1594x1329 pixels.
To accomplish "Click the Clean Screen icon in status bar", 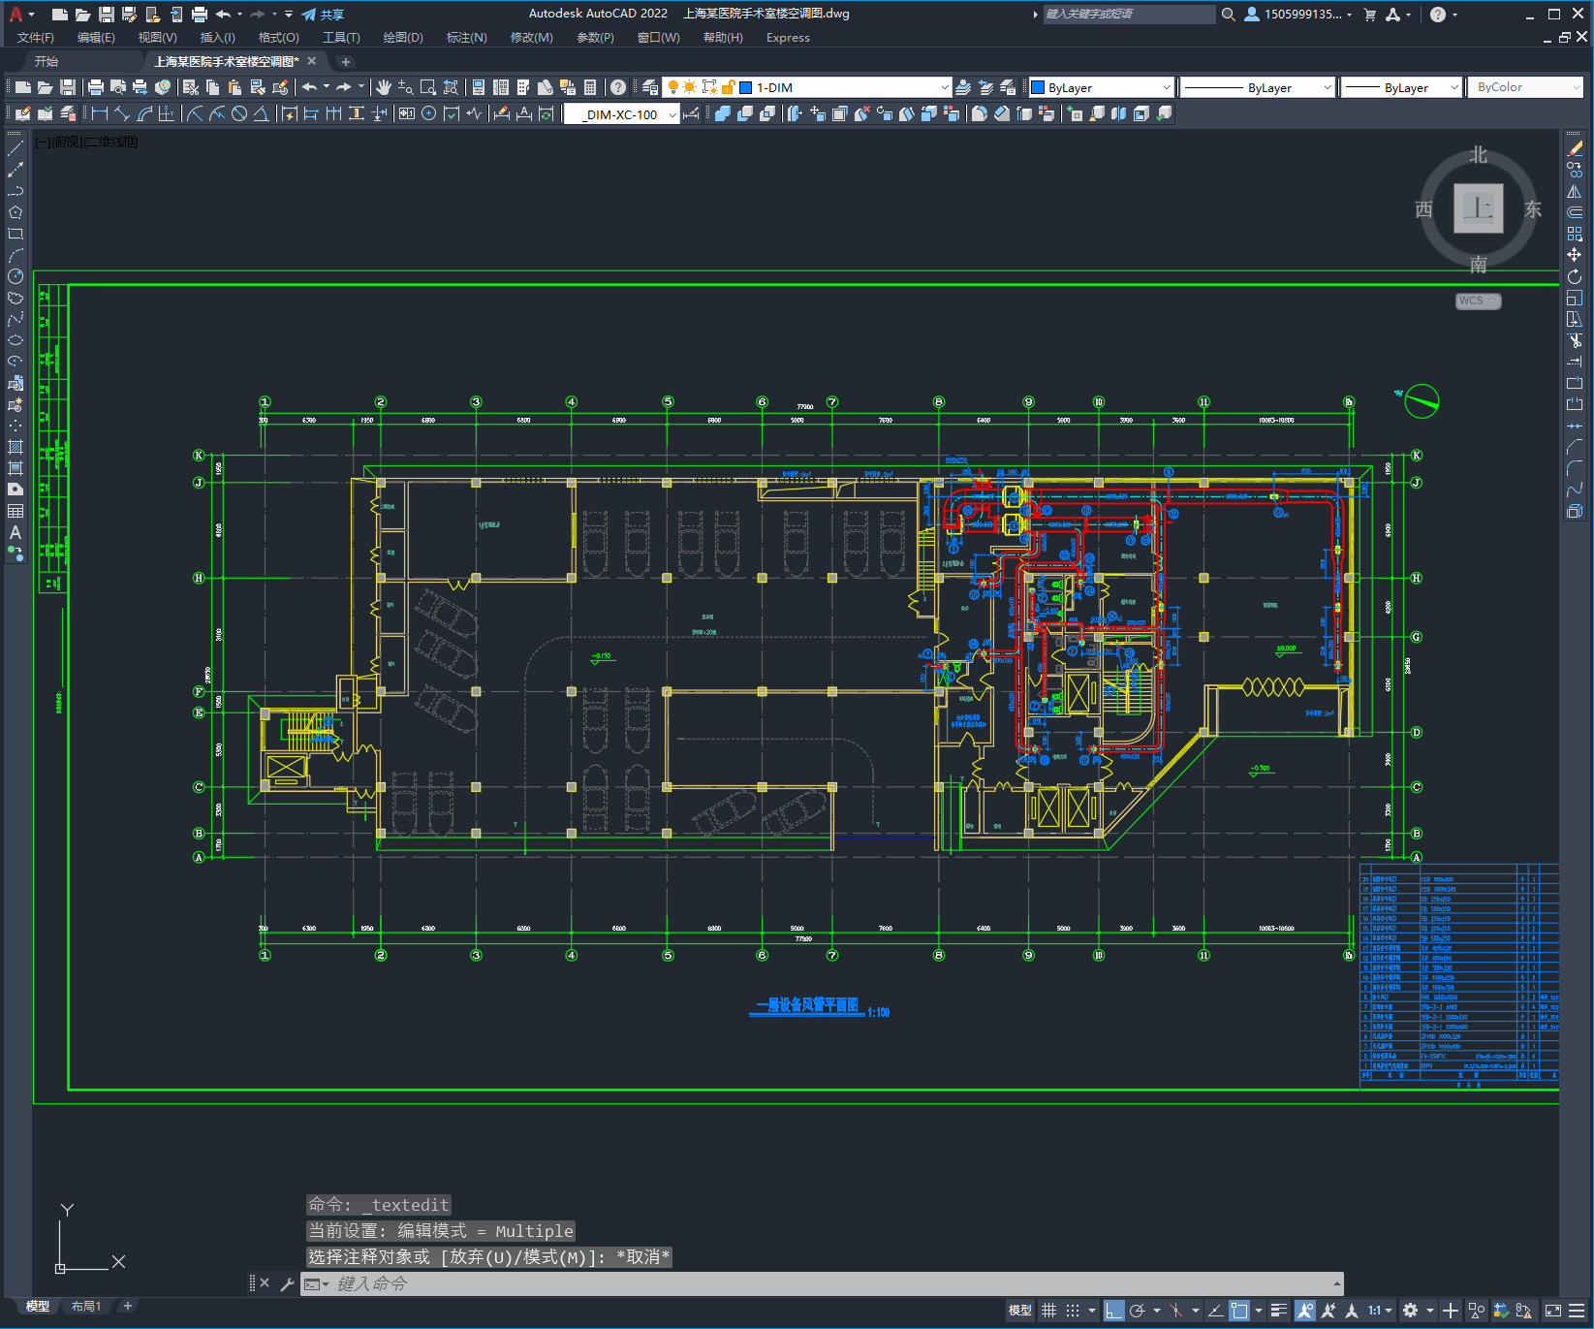I will (x=1553, y=1311).
